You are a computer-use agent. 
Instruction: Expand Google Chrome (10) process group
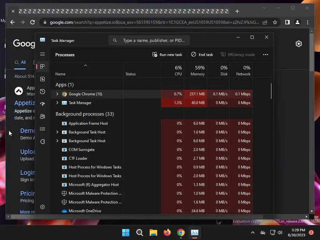[x=57, y=94]
